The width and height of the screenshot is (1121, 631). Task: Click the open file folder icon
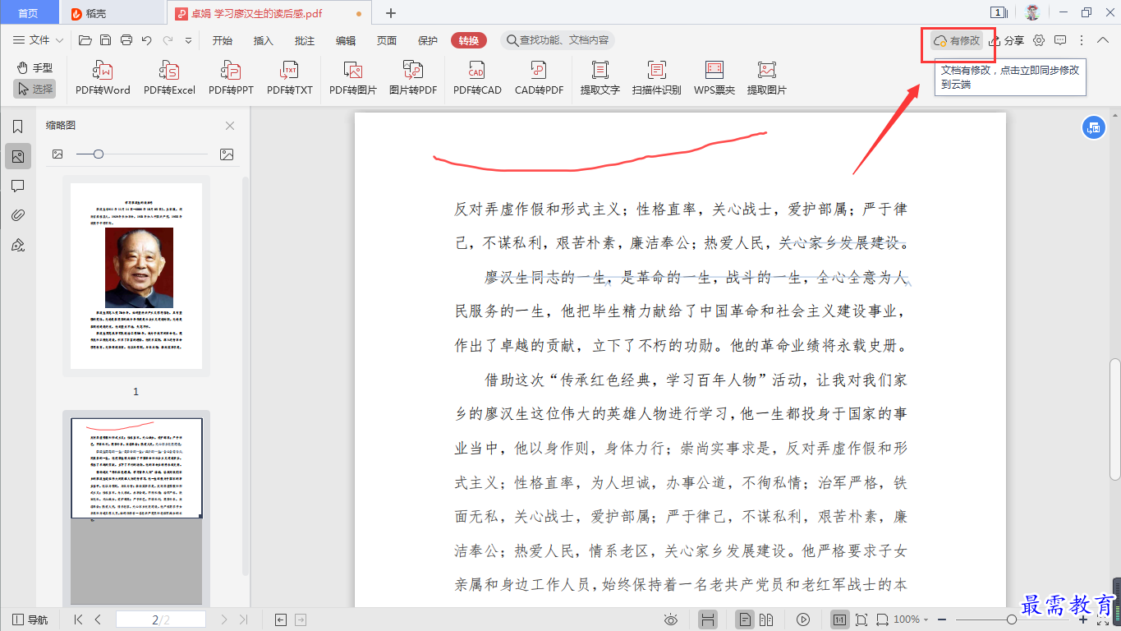(x=85, y=40)
